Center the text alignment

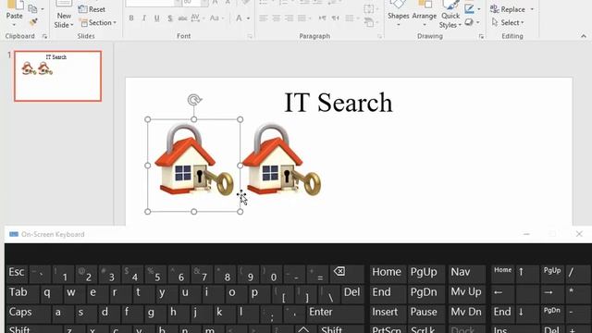[276, 18]
